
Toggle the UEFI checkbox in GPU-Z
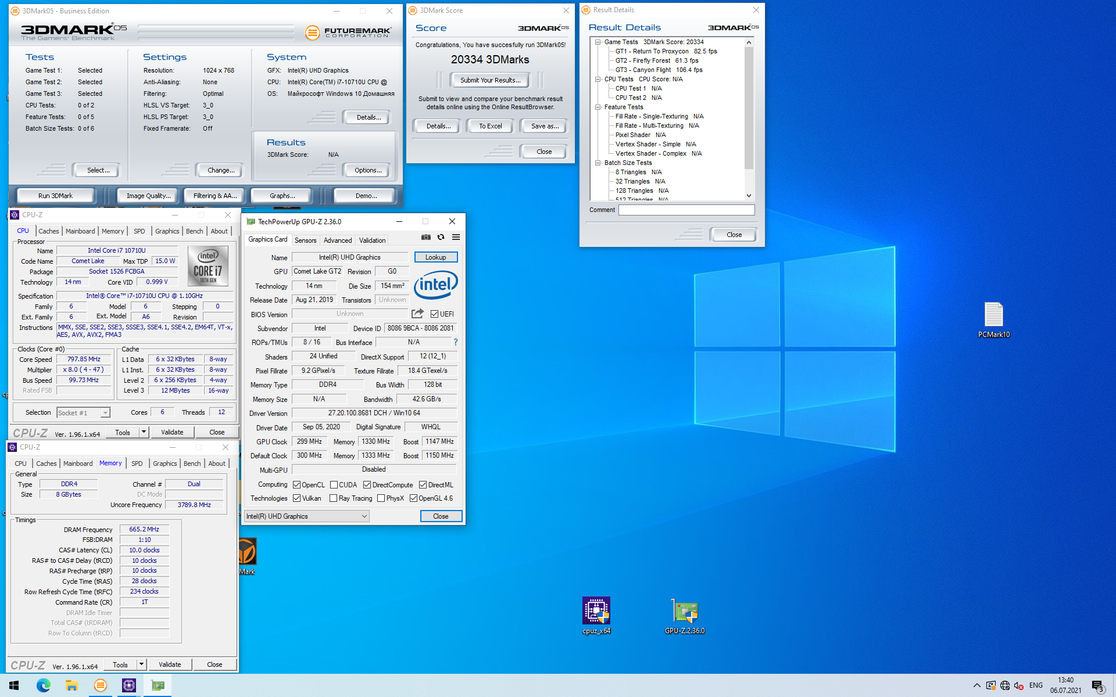pos(434,314)
